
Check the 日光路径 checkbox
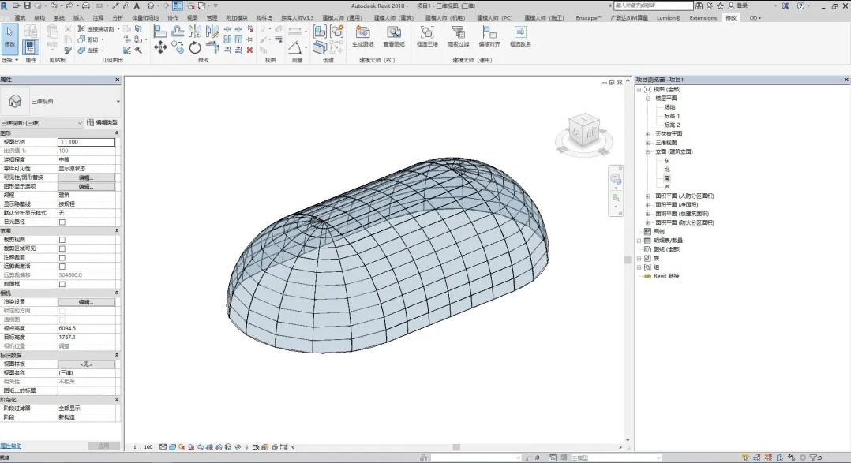(62, 222)
